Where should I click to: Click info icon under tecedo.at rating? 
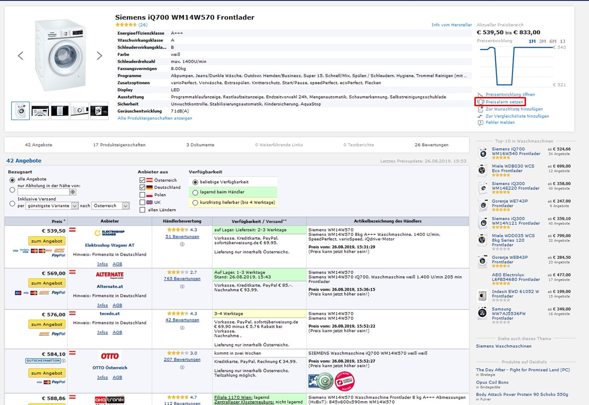182,328
